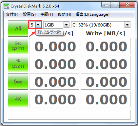Run all benchmarks with the All button
The width and height of the screenshot is (138, 126).
tap(18, 28)
